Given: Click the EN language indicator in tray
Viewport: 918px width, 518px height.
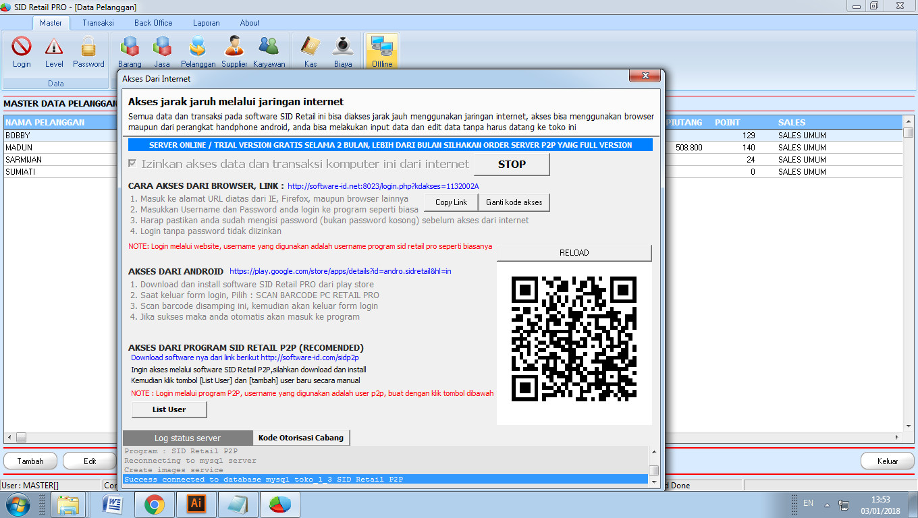Looking at the screenshot, I should tap(808, 503).
